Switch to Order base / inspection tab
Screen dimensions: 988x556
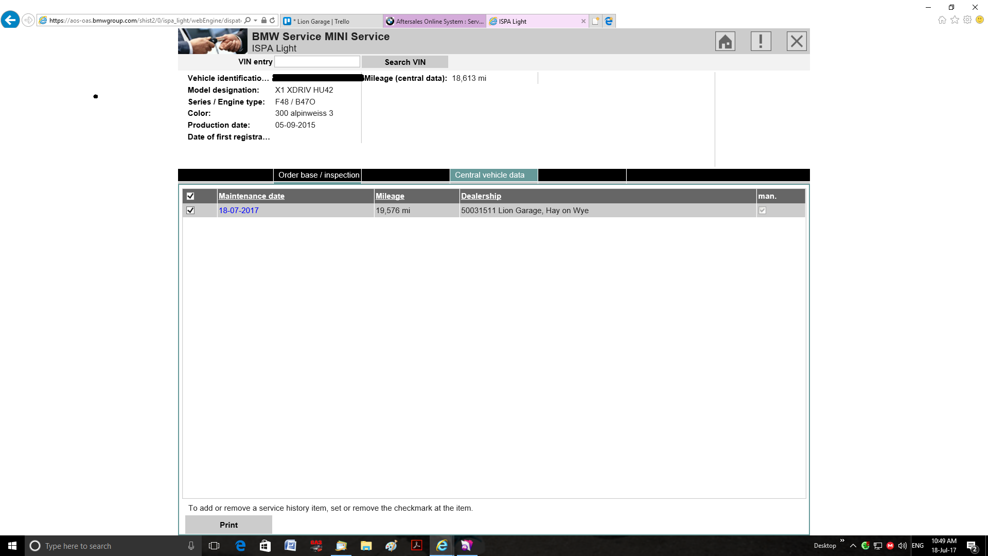(x=319, y=175)
